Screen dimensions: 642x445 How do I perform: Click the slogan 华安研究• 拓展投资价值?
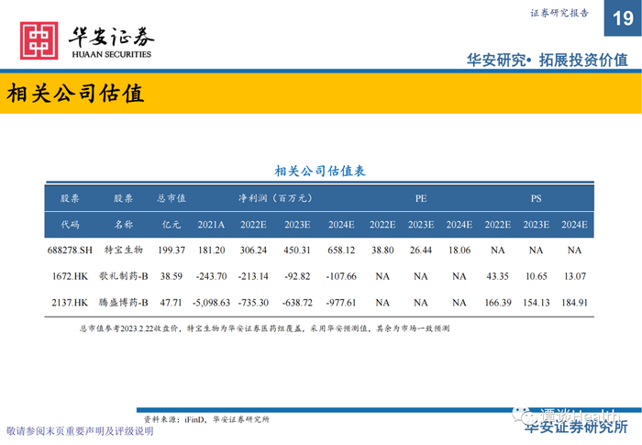pyautogui.click(x=548, y=61)
